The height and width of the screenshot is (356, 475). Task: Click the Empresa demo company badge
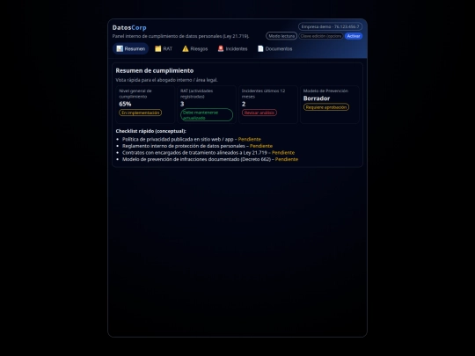[x=330, y=26]
